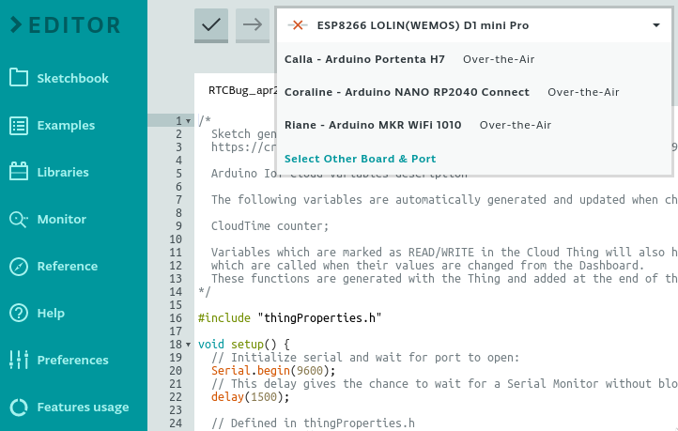Click the Libraries calendar icon
Image resolution: width=678 pixels, height=431 pixels.
click(19, 171)
